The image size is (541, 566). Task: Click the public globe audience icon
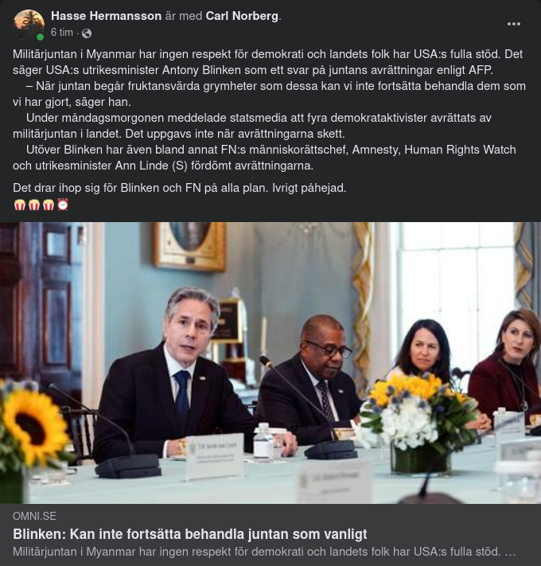coord(87,33)
